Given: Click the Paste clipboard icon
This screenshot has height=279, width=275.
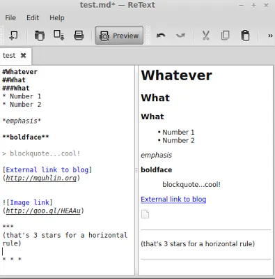Looking at the screenshot, I should (245, 36).
